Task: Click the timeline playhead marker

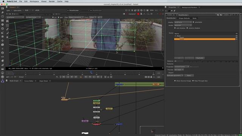Action: pos(91,72)
